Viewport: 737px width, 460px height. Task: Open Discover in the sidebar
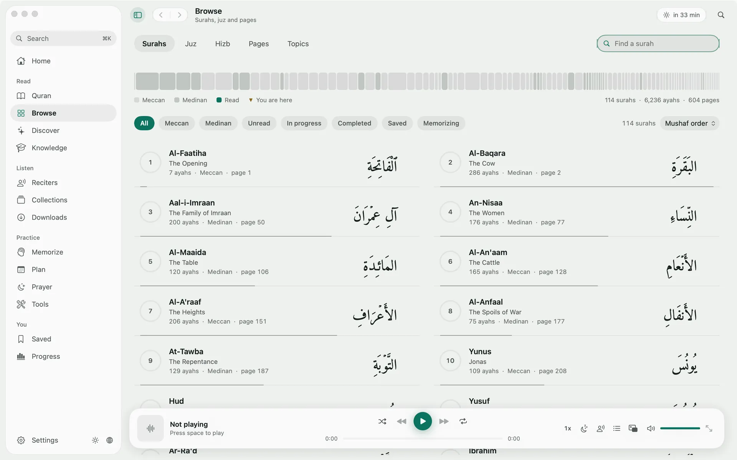pos(63,131)
